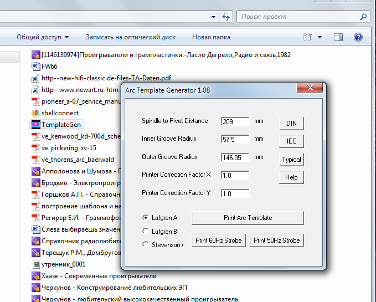Toggle the preview pane icon
The image size is (376, 302).
338,37
